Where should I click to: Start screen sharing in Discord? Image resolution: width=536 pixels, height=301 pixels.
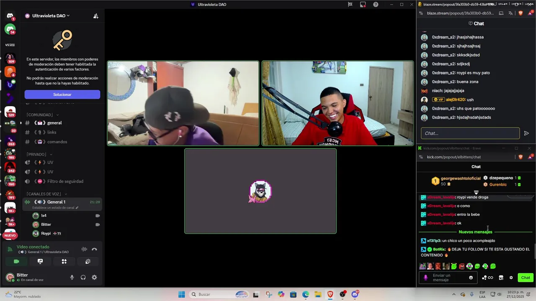click(40, 261)
